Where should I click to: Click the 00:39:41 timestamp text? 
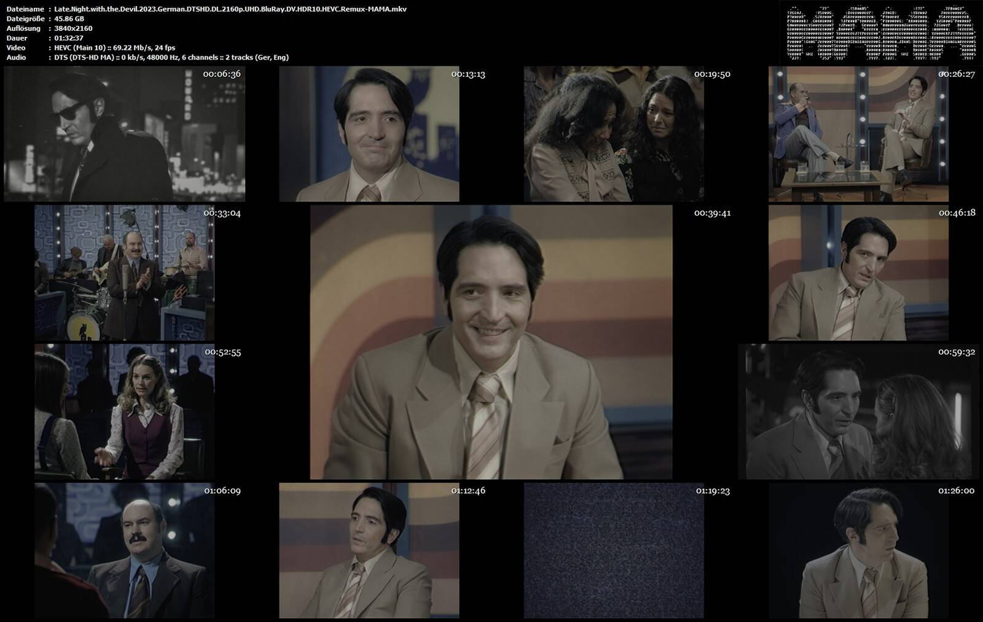click(712, 213)
